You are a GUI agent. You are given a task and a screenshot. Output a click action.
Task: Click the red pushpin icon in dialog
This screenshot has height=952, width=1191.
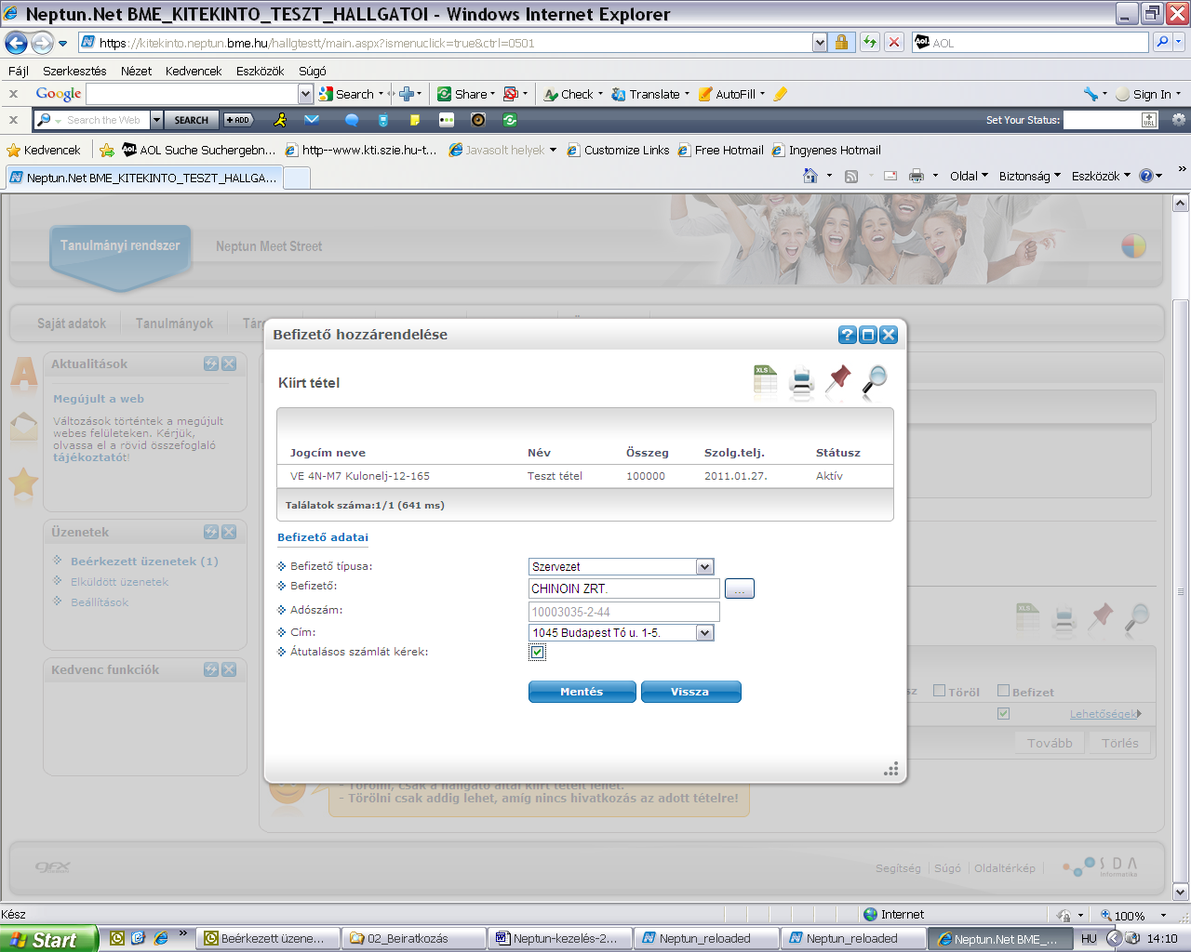[838, 381]
